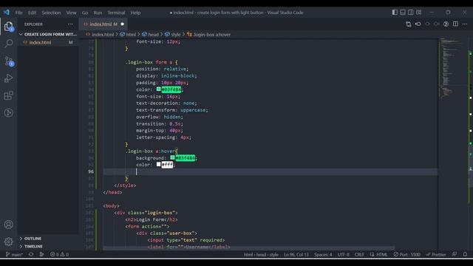The width and height of the screenshot is (473, 266).
Task: Open the errors and warnings indicator
Action: tap(59, 254)
